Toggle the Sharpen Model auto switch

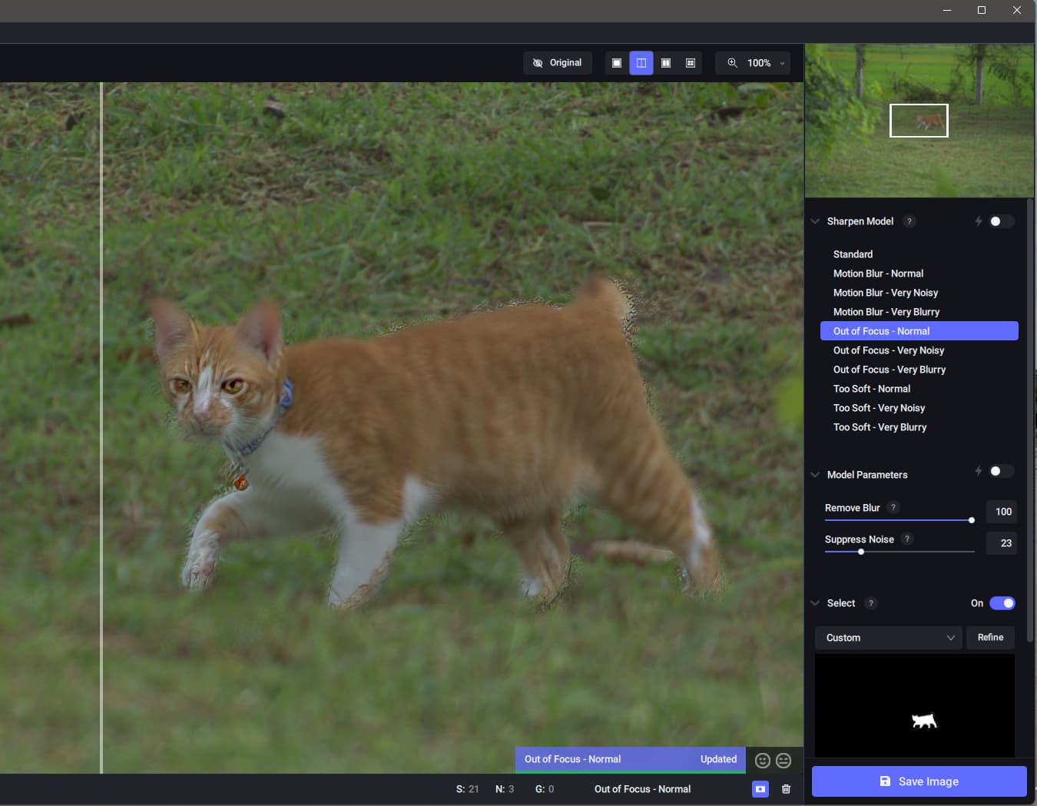tap(1000, 221)
